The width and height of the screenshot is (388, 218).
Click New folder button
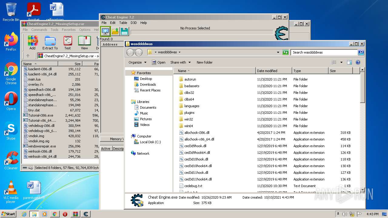(x=205, y=62)
